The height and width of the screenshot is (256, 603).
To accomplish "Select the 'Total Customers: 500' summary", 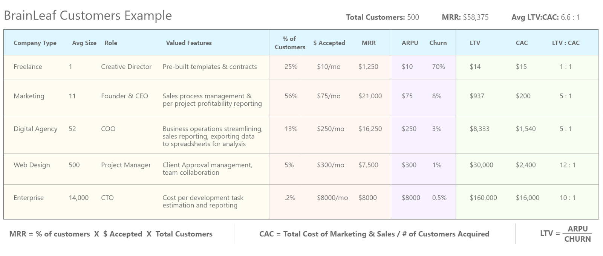I will coord(383,17).
